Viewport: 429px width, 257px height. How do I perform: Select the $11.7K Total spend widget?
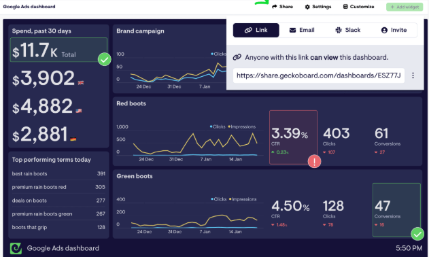(x=58, y=50)
